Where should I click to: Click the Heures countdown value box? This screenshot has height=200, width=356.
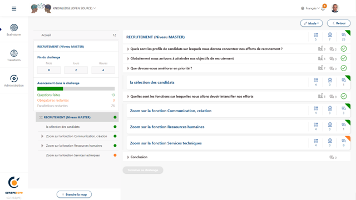(103, 70)
